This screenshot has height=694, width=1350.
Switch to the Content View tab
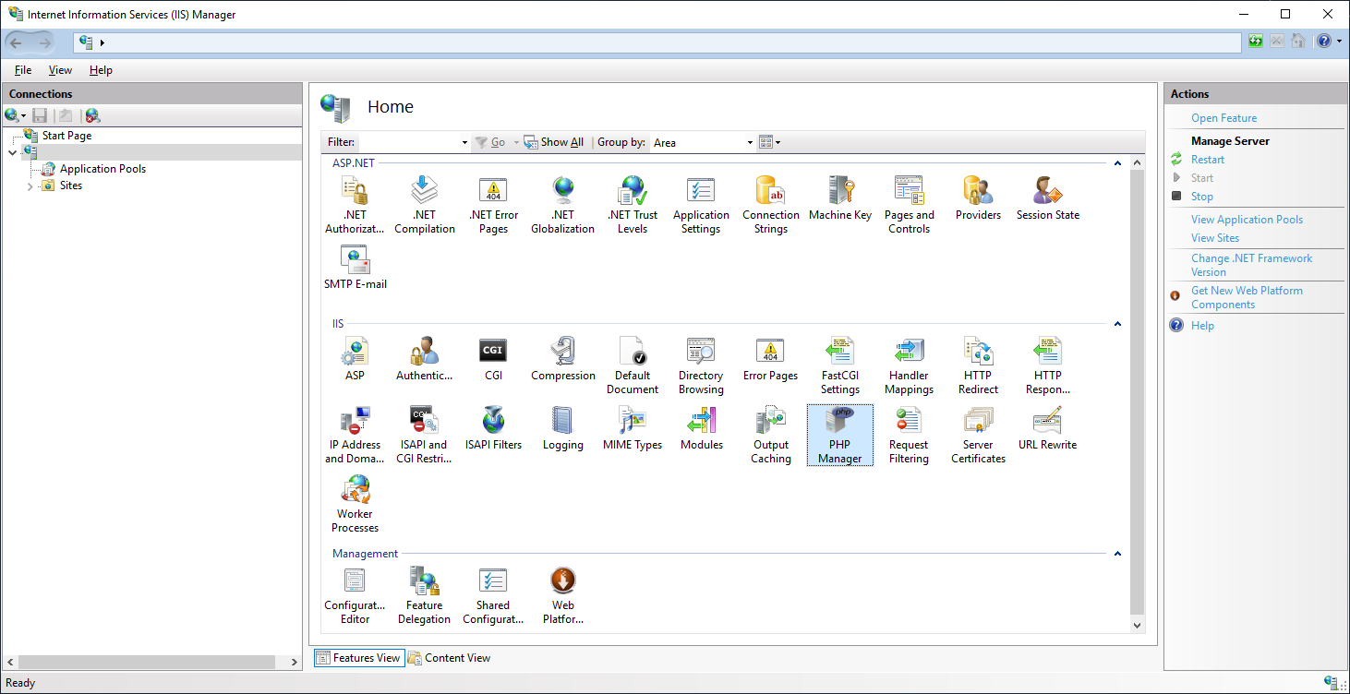[x=450, y=658]
